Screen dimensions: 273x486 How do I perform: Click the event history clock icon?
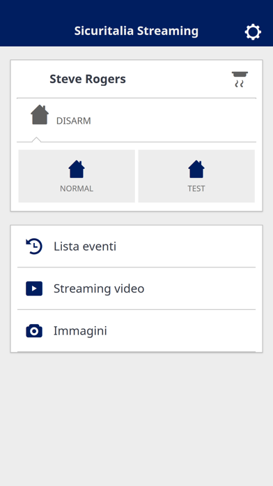(x=34, y=246)
